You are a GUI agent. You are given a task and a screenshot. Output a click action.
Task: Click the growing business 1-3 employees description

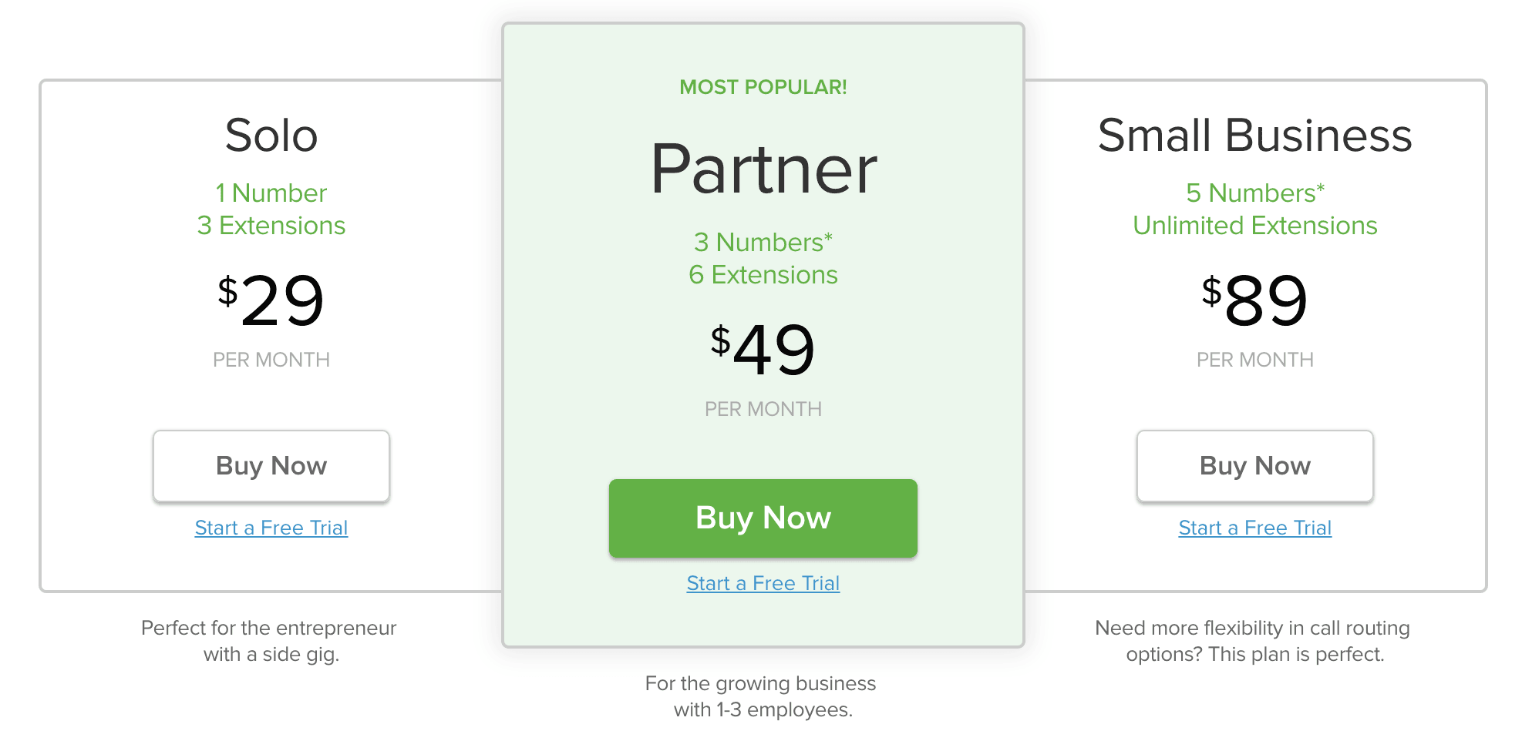[762, 696]
